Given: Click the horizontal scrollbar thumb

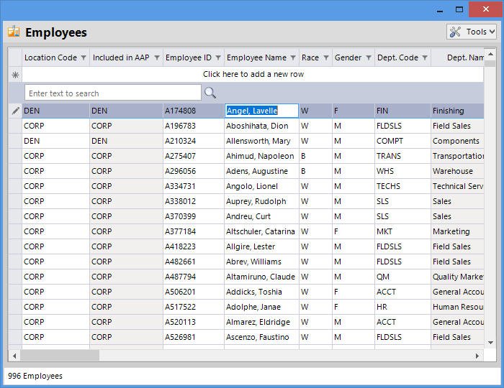Looking at the screenshot, I should click(60, 356).
